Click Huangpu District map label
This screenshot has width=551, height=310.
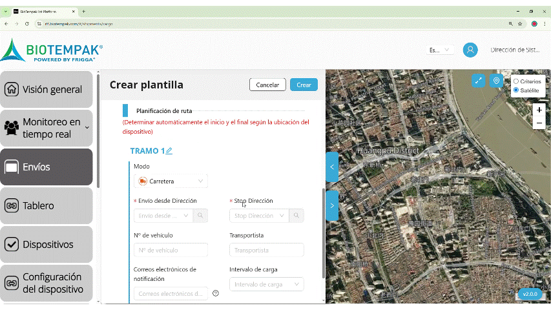tap(388, 150)
